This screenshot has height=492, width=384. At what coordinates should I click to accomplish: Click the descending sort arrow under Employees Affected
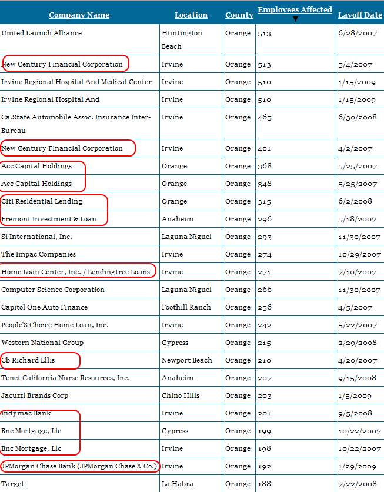point(295,19)
